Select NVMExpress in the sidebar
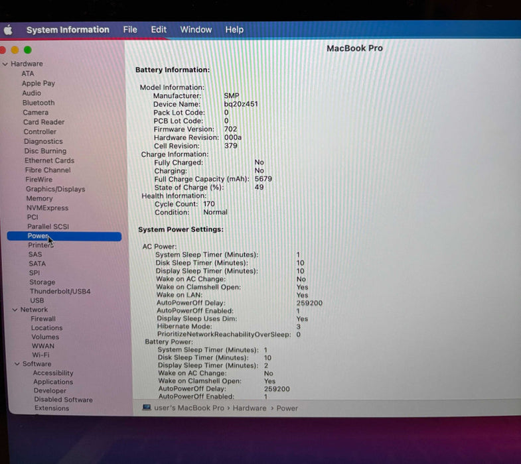The height and width of the screenshot is (464, 521). pos(48,207)
